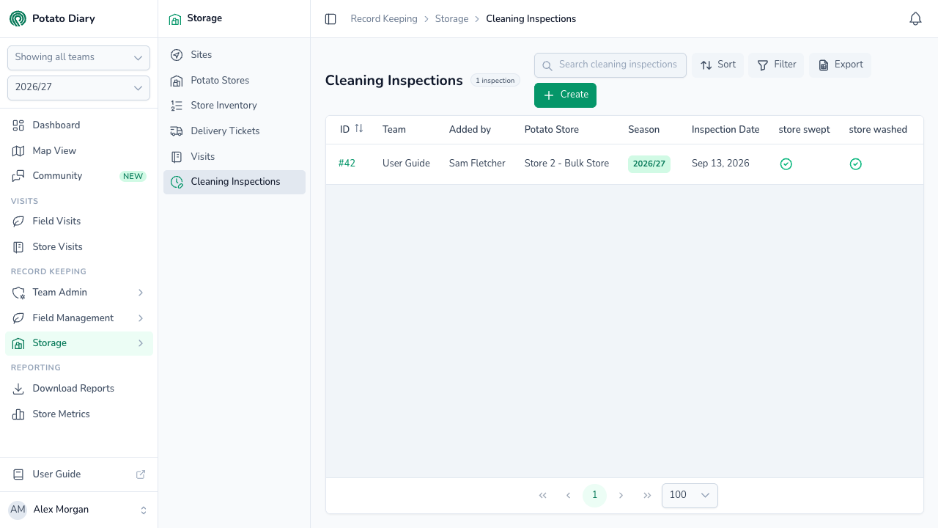Viewport: 938px width, 528px height.
Task: Click the Export file icon button
Action: (x=840, y=65)
